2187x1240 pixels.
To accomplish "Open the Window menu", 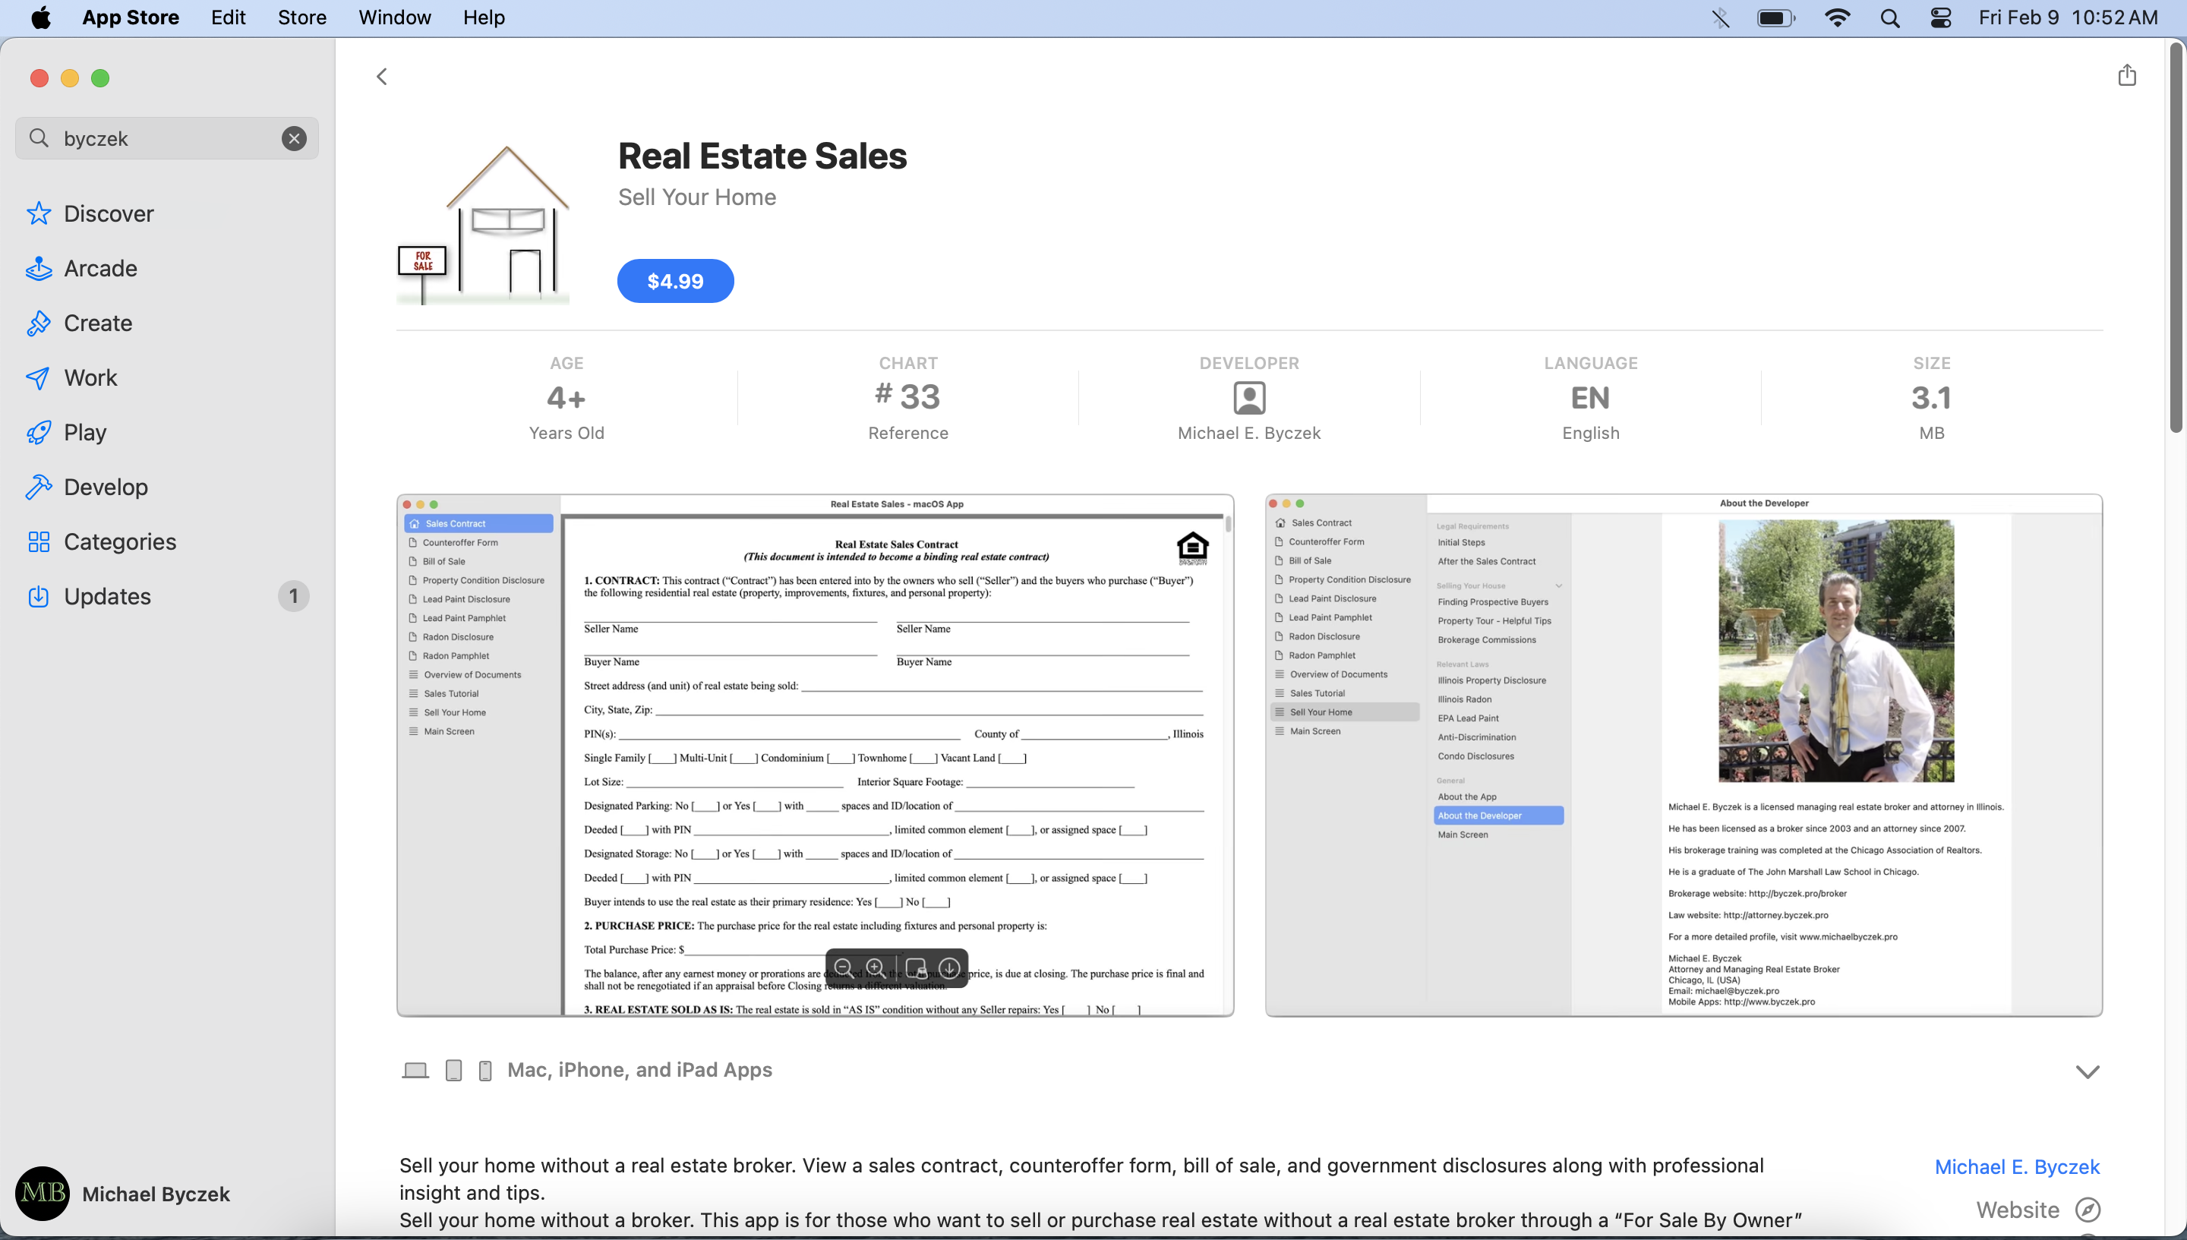I will point(394,18).
